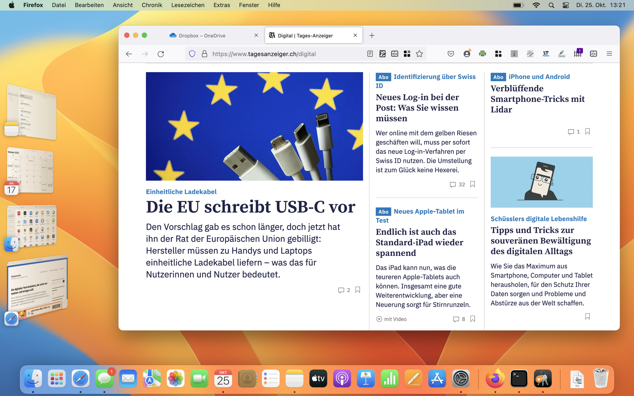Open a new tab with plus button
Screen dimensions: 634x396
click(372, 36)
